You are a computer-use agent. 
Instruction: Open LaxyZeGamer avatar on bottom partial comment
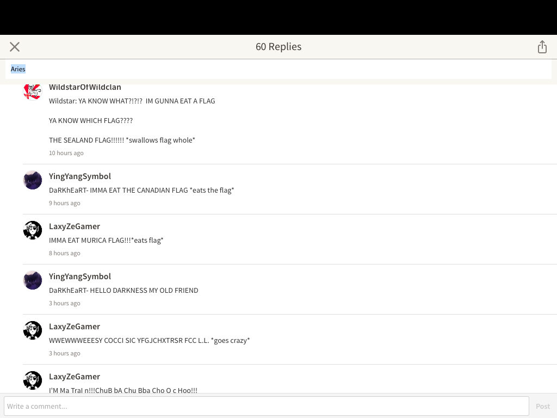(x=33, y=380)
